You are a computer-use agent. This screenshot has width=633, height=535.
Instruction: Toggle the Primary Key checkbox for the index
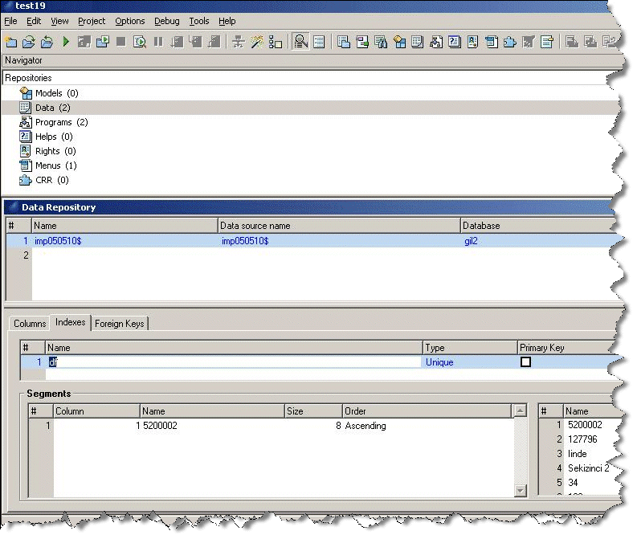[x=526, y=362]
